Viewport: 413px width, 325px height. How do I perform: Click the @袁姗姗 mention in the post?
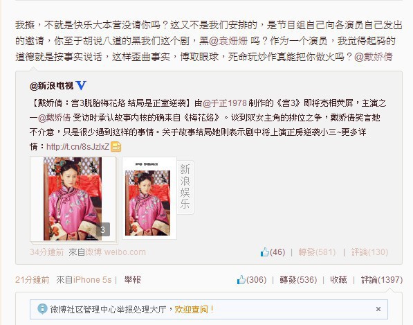tap(228, 41)
